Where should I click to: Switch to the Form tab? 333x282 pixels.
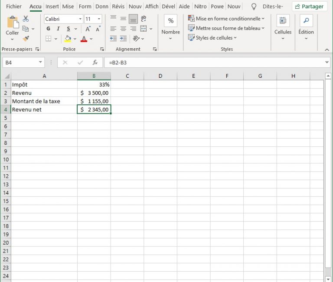tap(85, 7)
